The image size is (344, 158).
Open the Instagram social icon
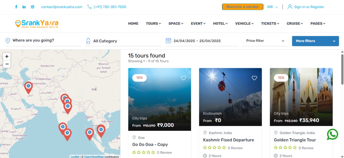(33, 7)
